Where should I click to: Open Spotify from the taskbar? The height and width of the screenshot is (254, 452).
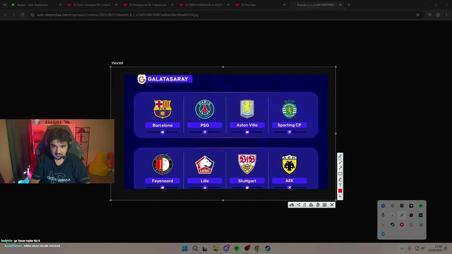(x=237, y=248)
